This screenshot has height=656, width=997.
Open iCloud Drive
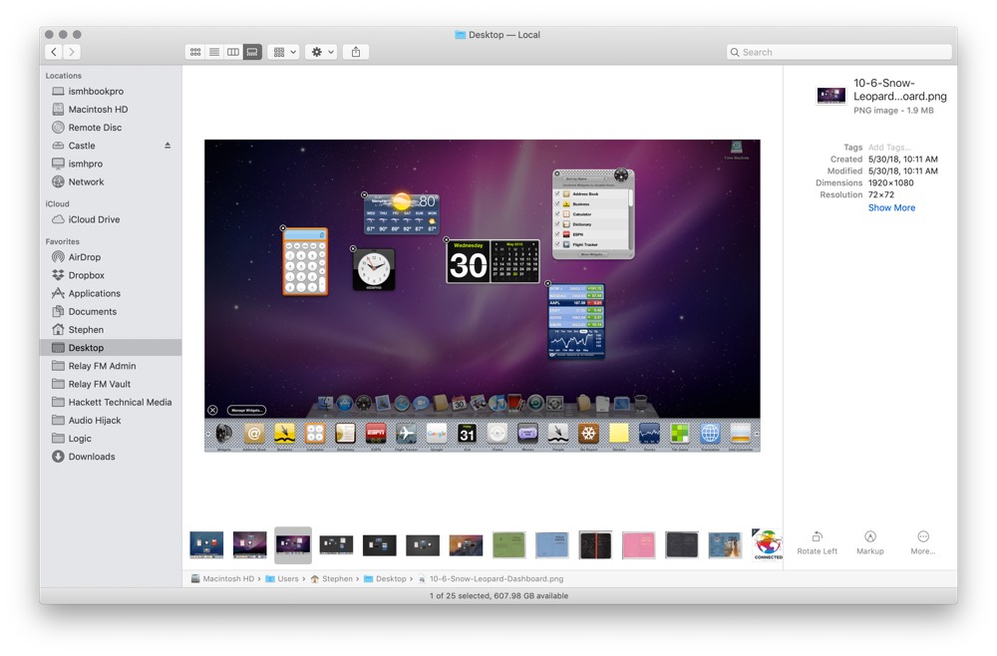click(x=111, y=219)
